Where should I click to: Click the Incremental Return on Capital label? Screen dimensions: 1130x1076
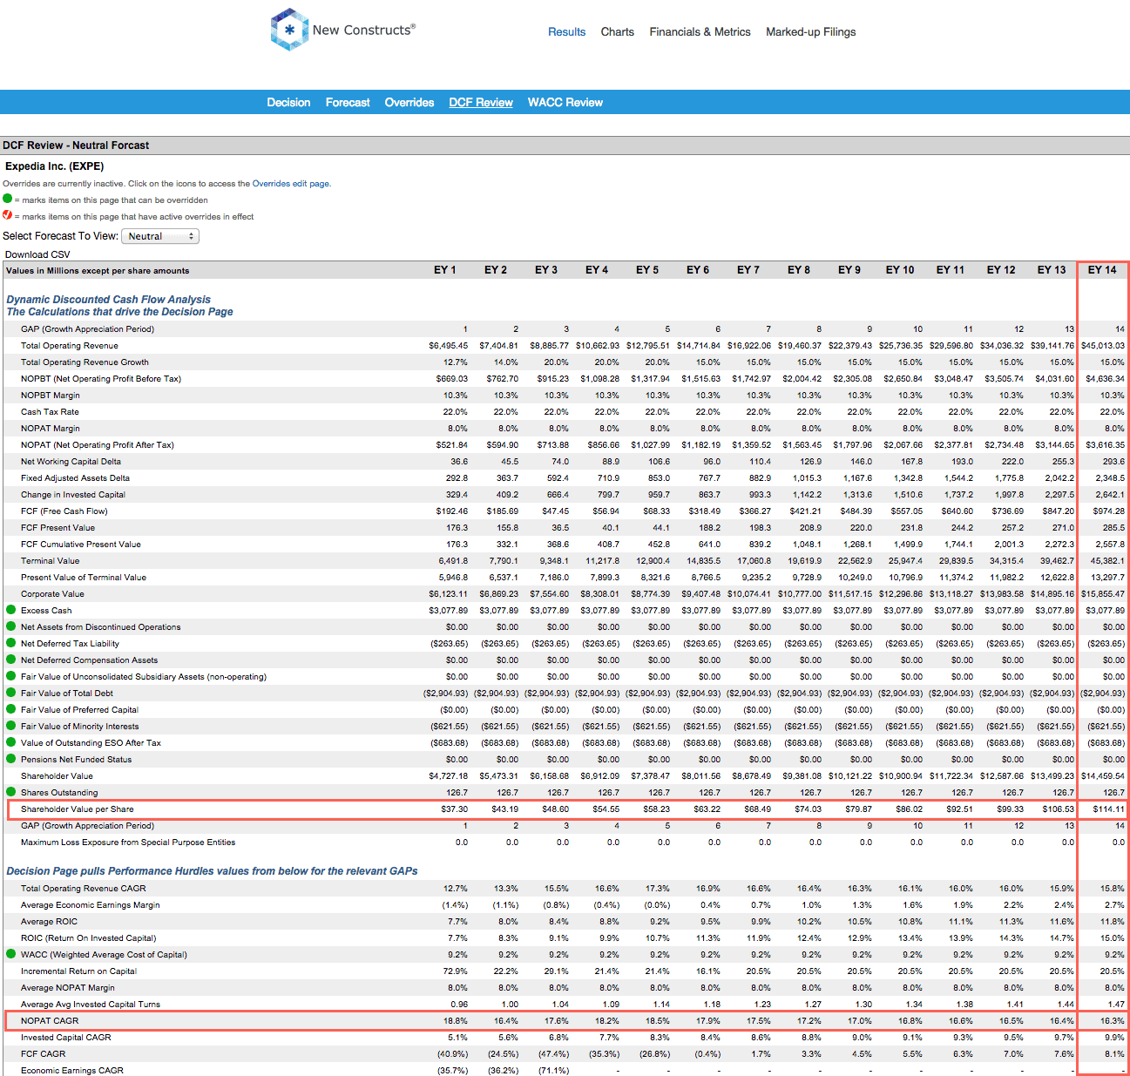point(78,971)
